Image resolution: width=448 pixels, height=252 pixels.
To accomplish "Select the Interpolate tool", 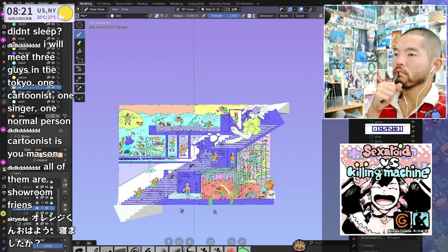I will 79,98.
